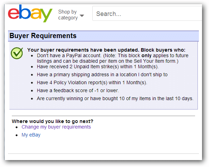This screenshot has width=209, height=167.
Task: Click the Unpaid Item strikes requirement line
Action: coord(98,67)
